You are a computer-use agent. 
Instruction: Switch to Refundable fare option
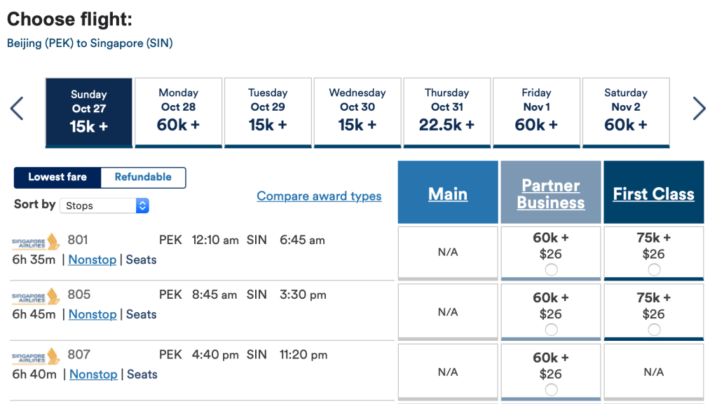point(143,177)
